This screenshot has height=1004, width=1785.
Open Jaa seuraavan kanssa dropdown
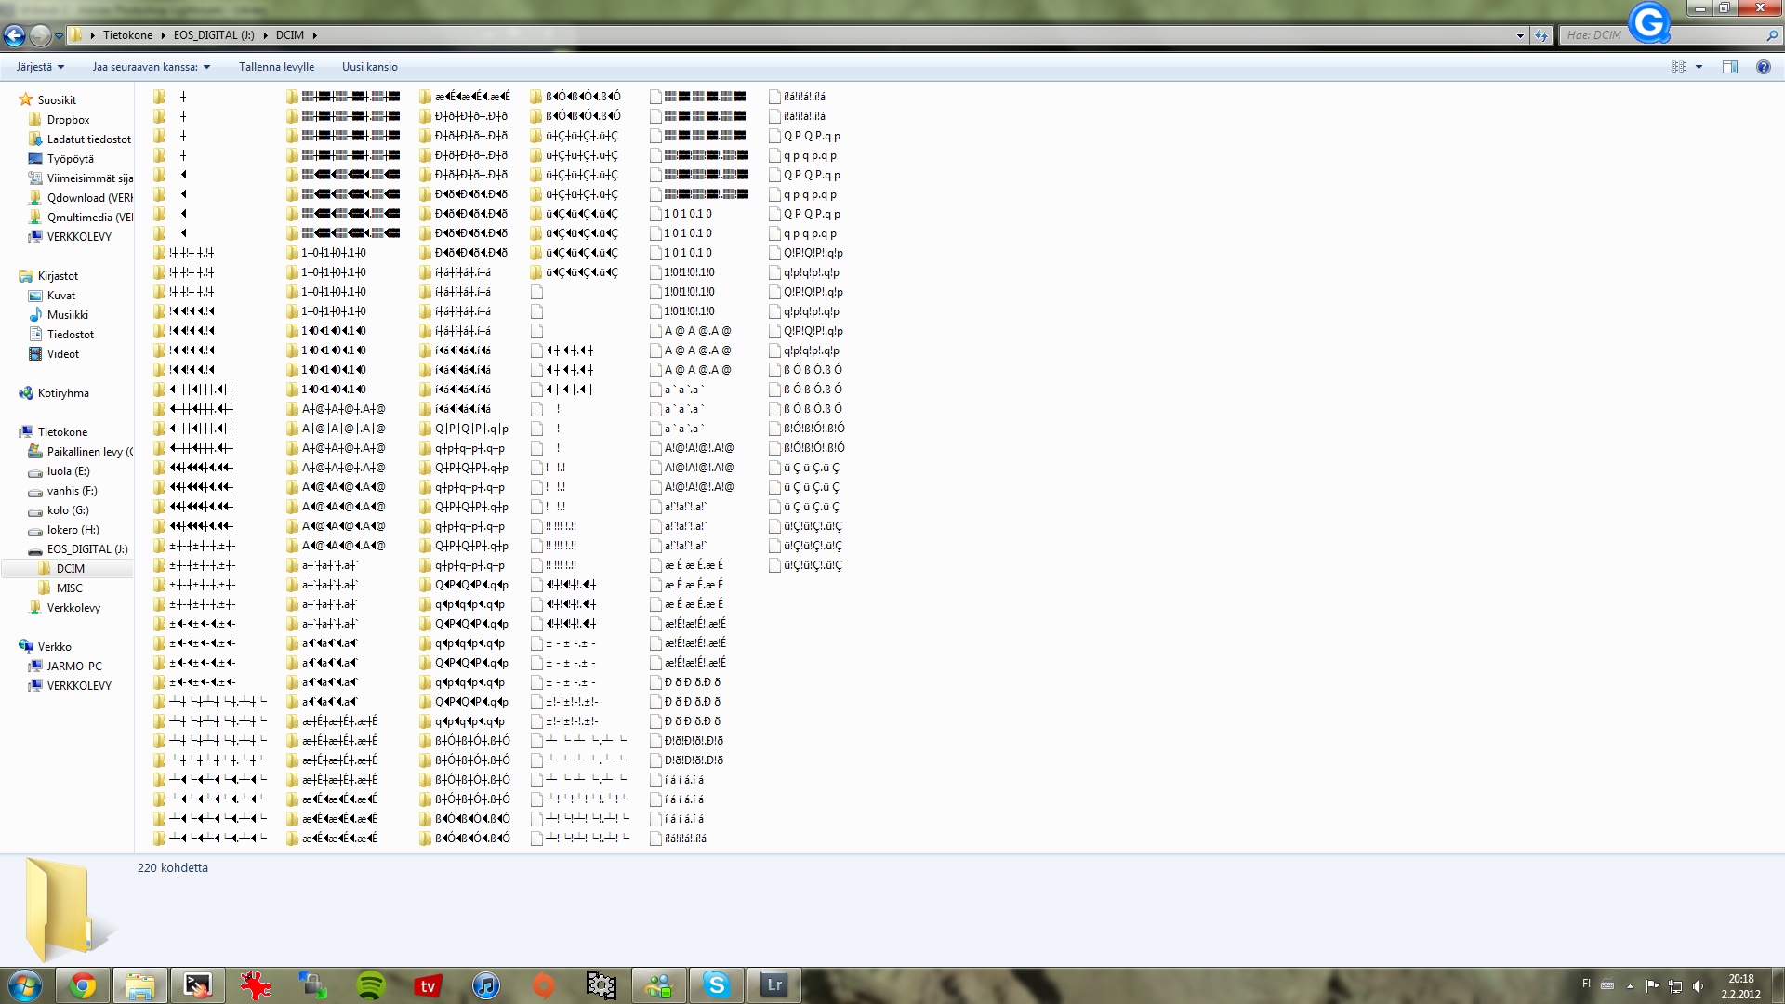151,67
